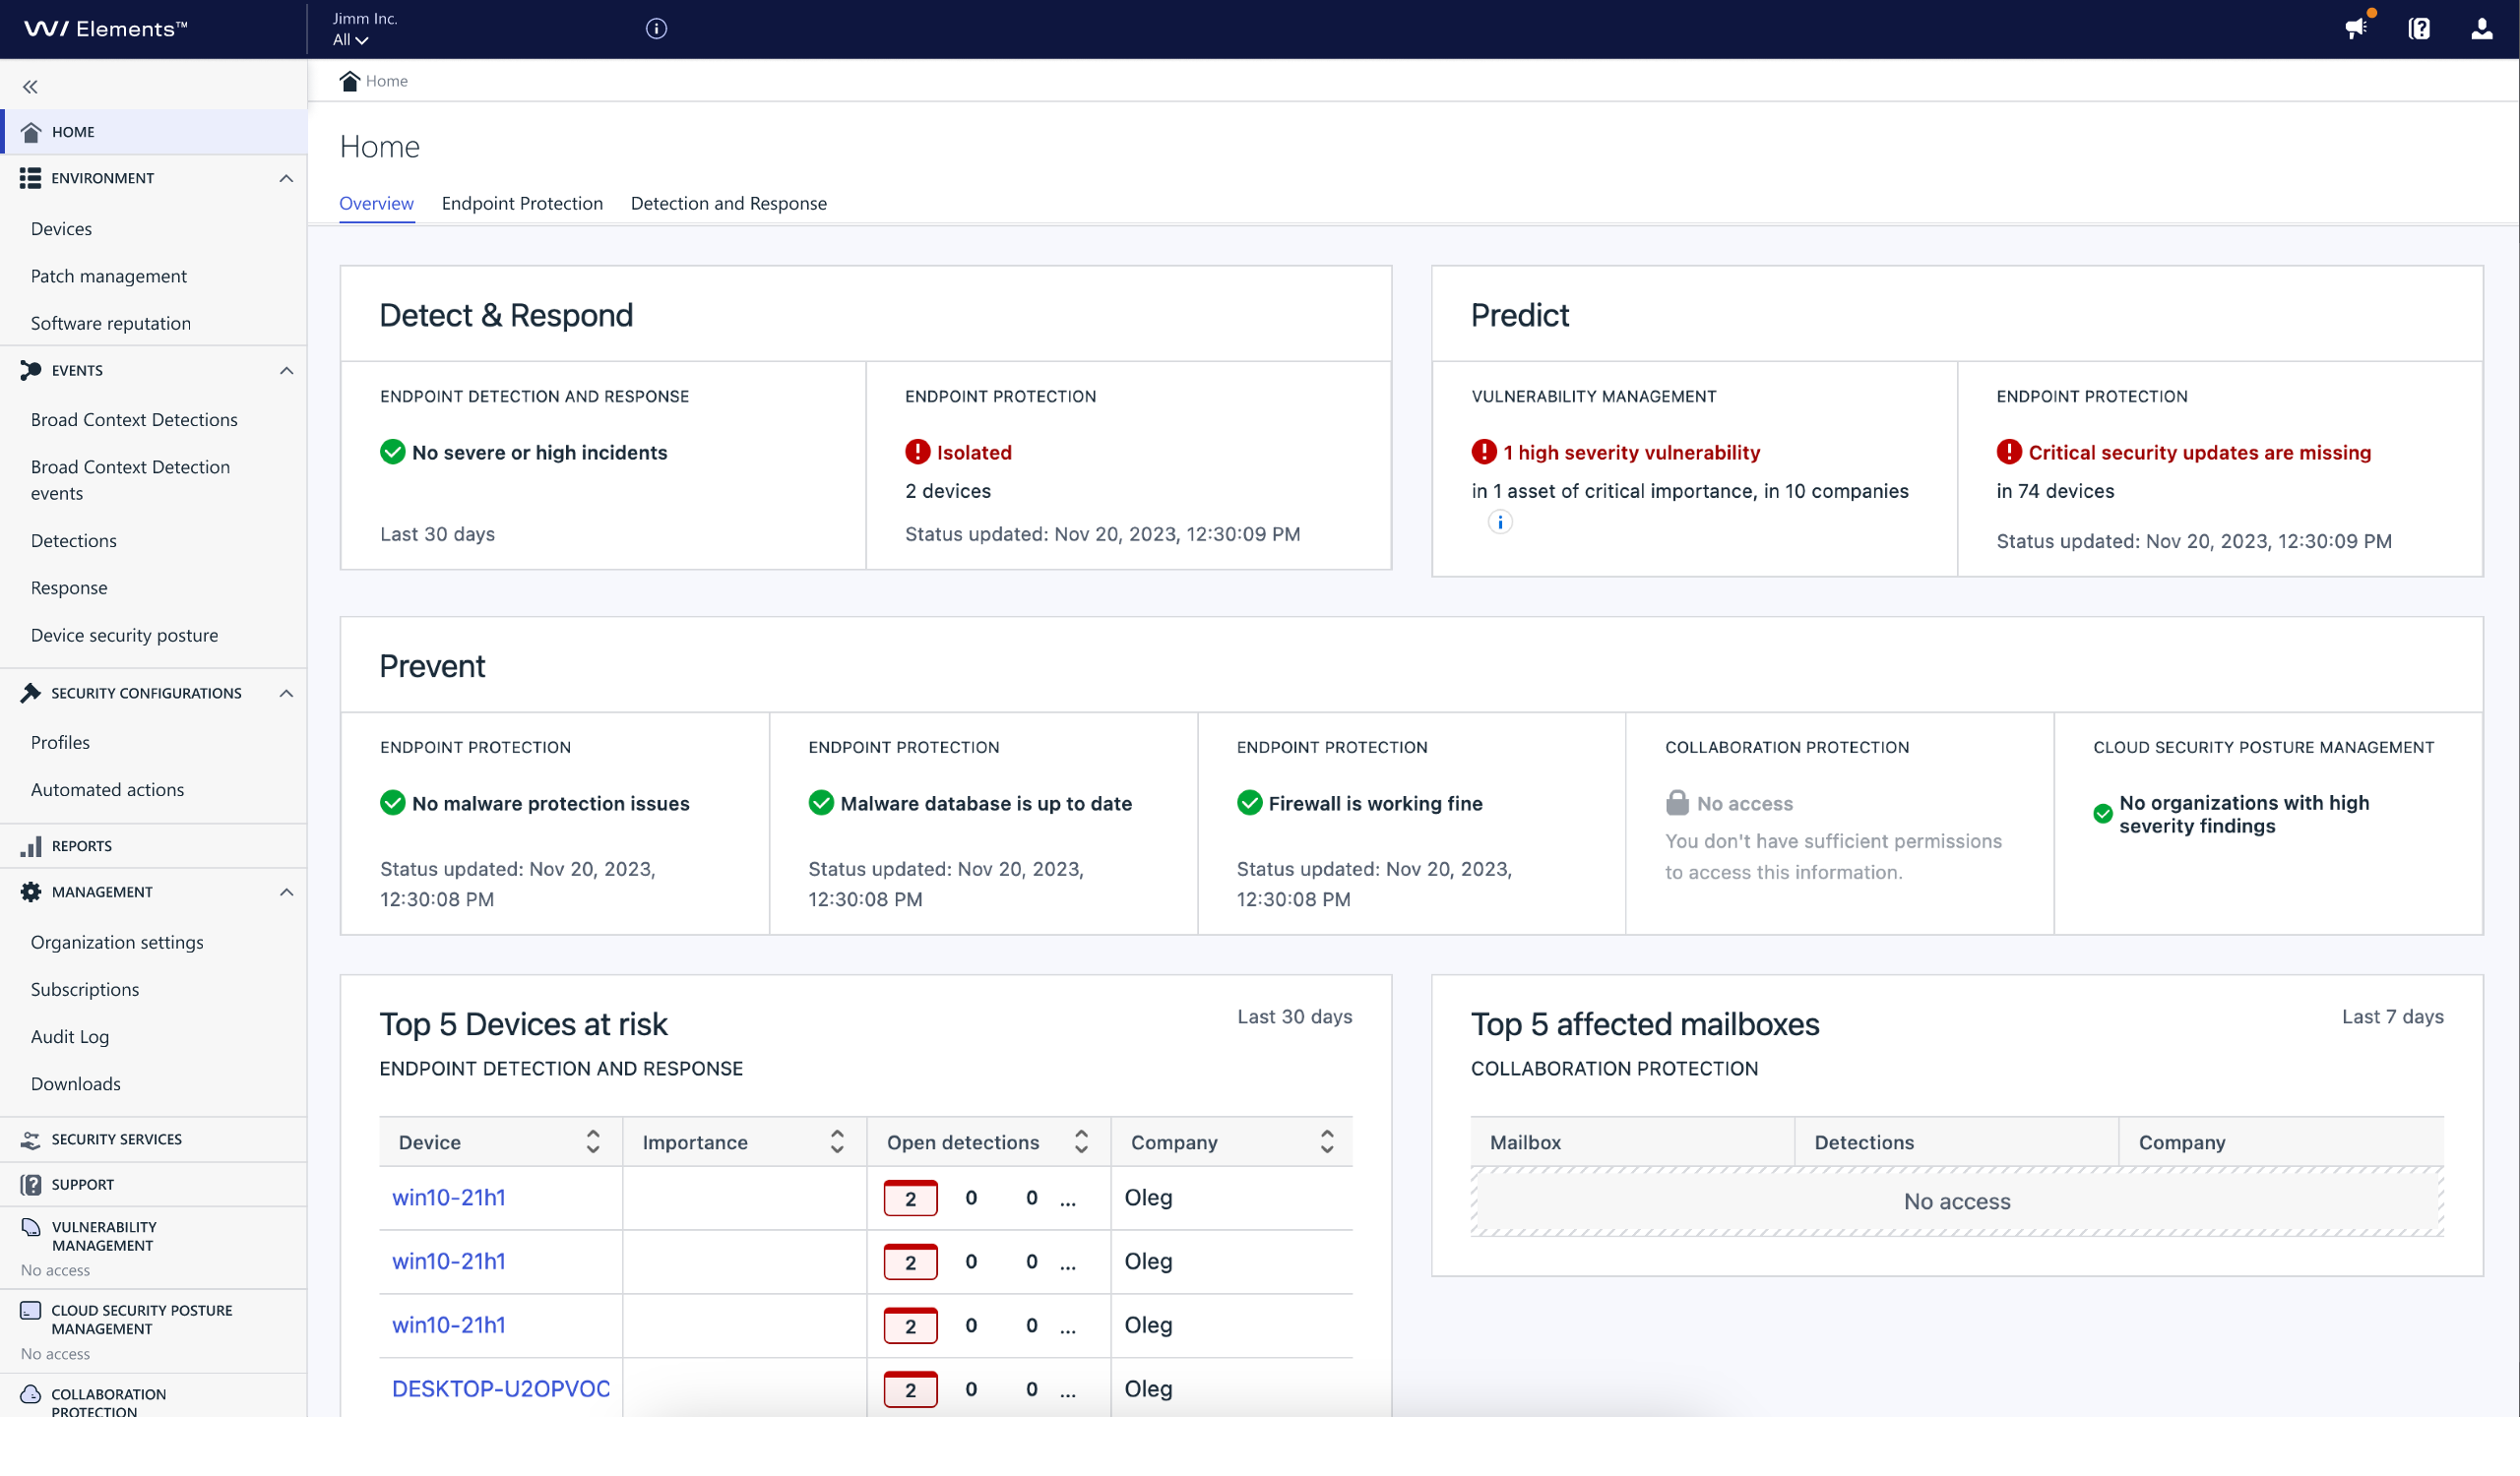Click the Home item in sidebar

(154, 132)
